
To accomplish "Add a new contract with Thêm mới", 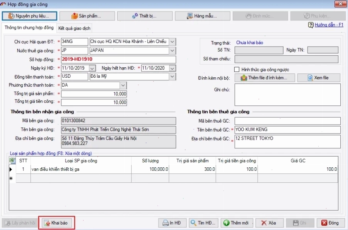I will coord(237,223).
